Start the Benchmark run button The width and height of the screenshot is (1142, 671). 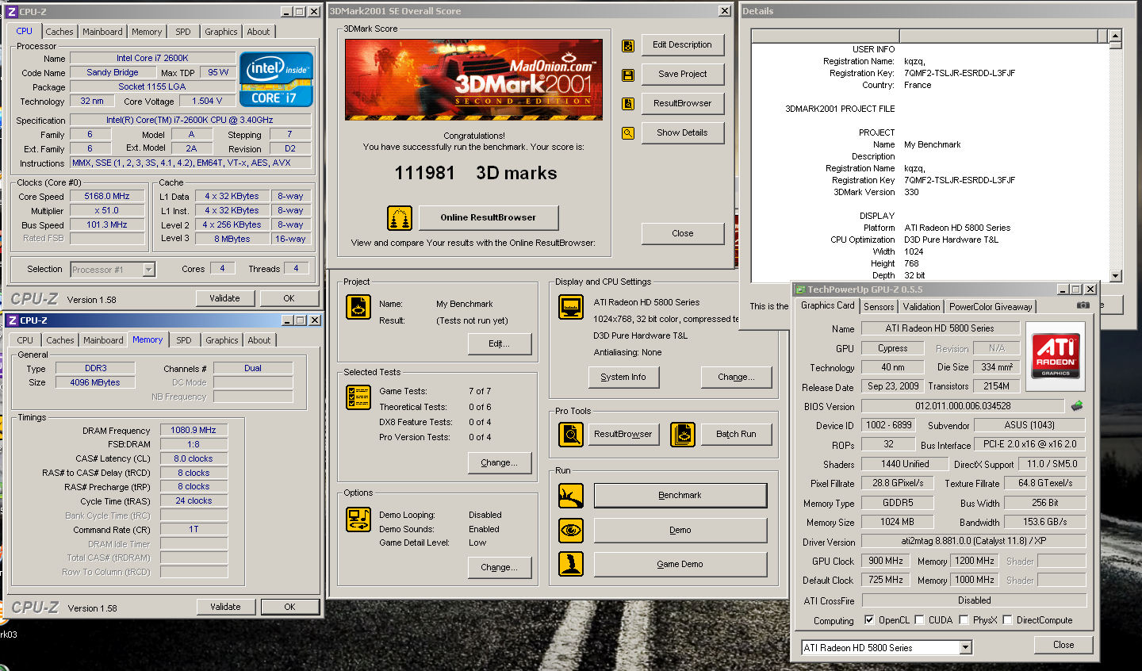click(x=680, y=495)
